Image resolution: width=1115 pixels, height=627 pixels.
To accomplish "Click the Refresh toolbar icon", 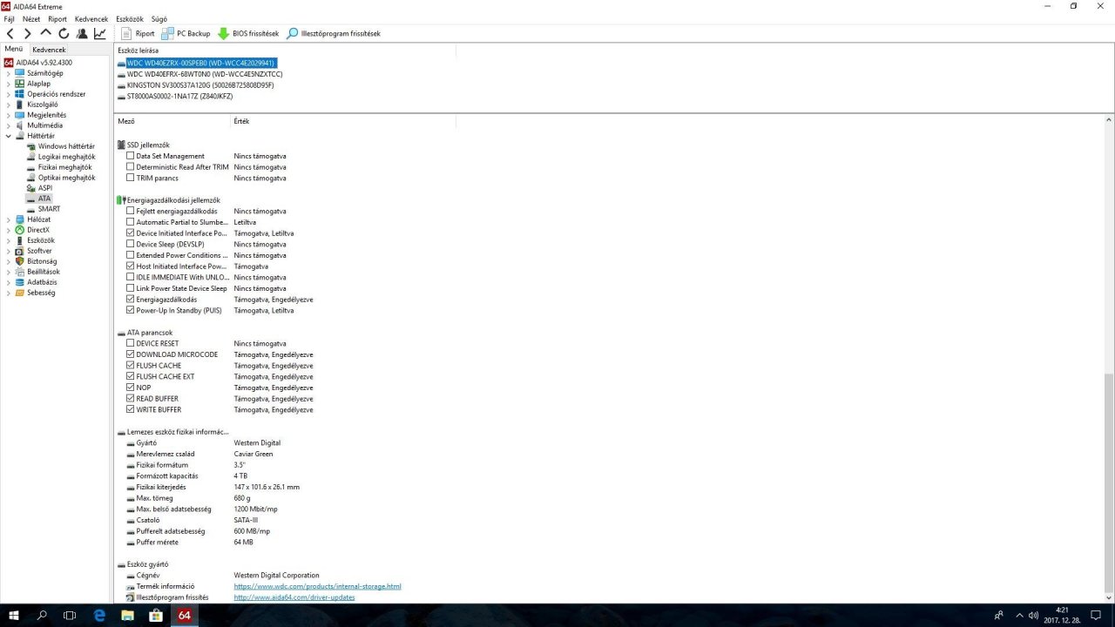I will (x=64, y=33).
